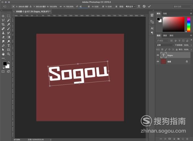Select the Eyedropper tool

[x=9, y=25]
